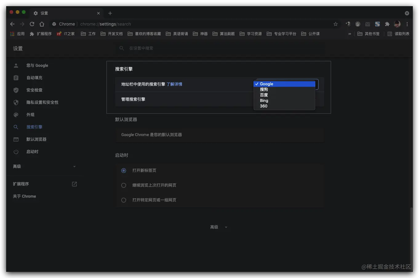Click the Google Chrome 是您的默认浏览器 text
The height and width of the screenshot is (278, 419).
152,135
